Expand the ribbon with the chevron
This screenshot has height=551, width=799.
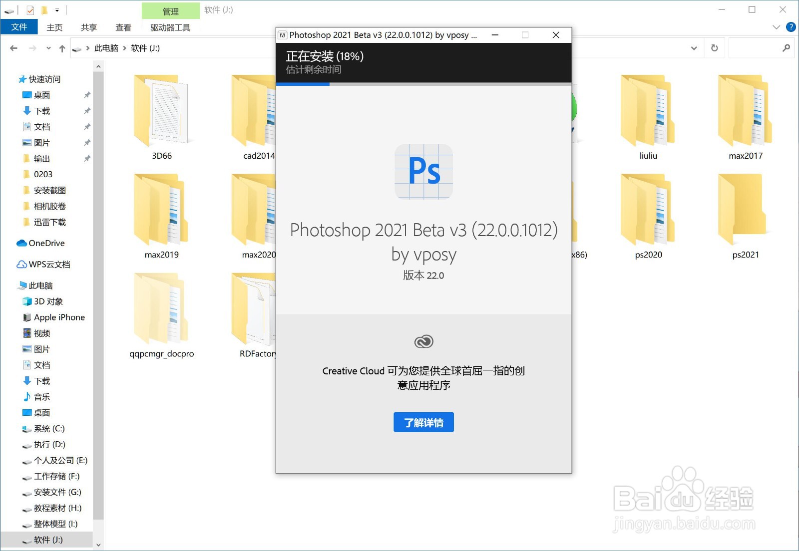(776, 27)
